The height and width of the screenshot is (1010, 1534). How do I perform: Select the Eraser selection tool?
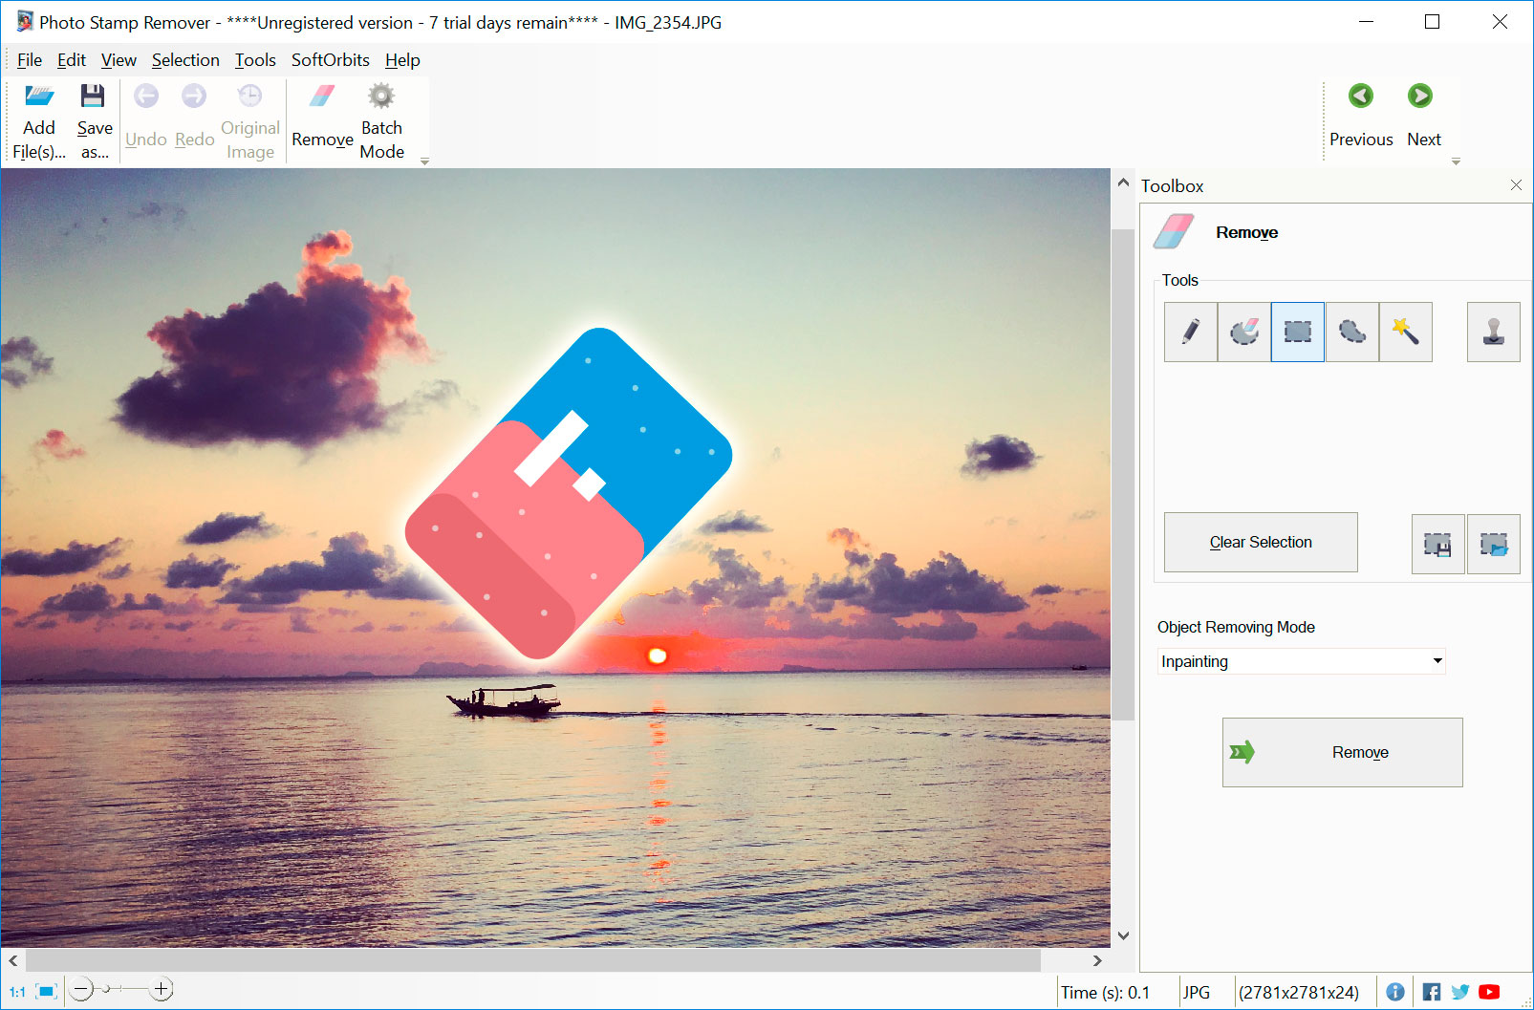coord(1242,332)
